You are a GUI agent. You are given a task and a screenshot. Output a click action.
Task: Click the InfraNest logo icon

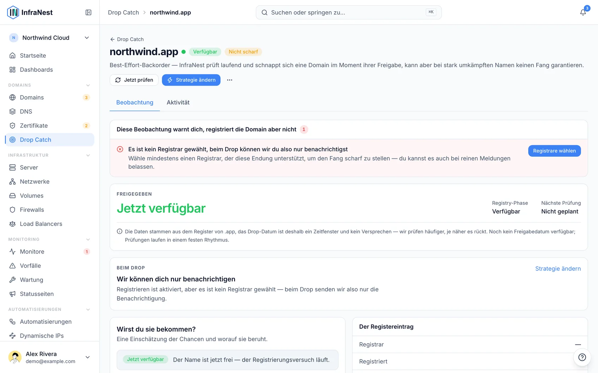pyautogui.click(x=13, y=12)
